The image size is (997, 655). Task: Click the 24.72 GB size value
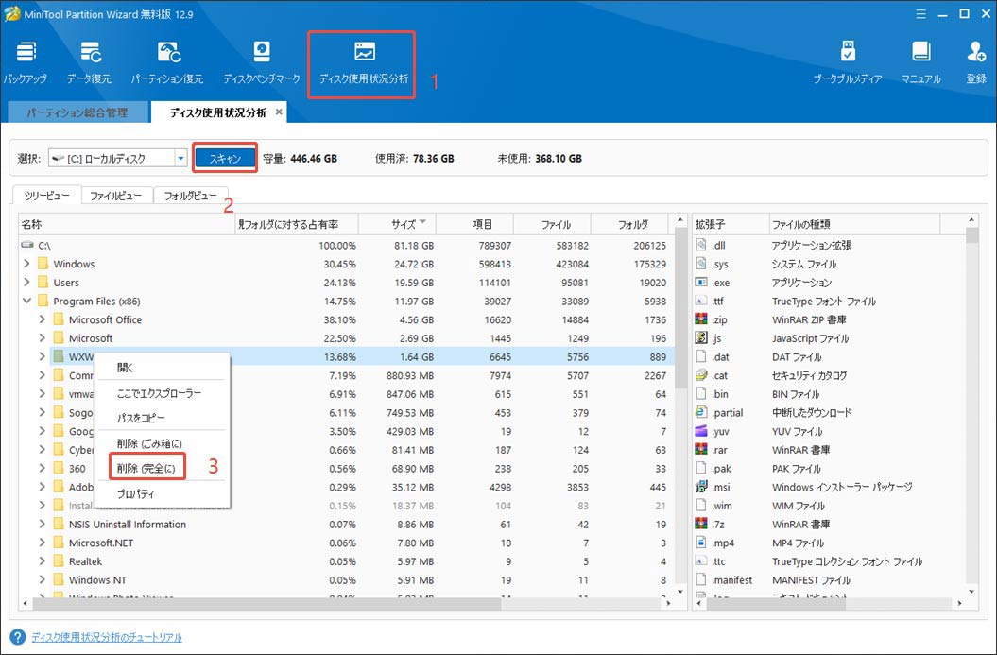(414, 264)
